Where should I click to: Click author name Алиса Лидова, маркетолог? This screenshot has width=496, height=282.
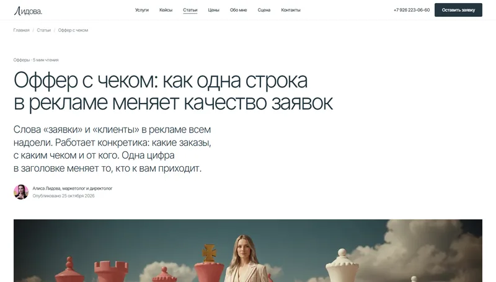point(73,188)
